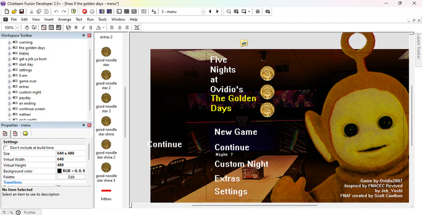Open the Run menu

click(x=90, y=19)
